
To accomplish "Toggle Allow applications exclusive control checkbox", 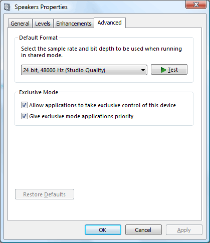I will (24, 105).
